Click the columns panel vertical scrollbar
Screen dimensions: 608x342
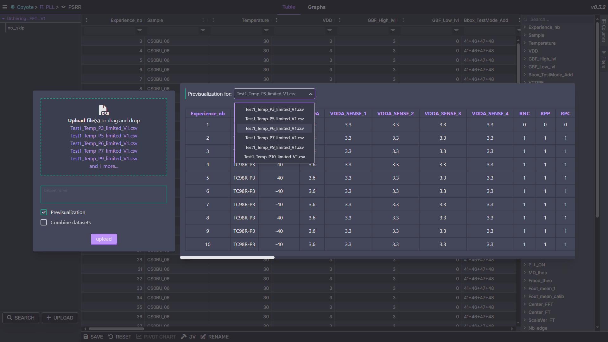coord(597,120)
